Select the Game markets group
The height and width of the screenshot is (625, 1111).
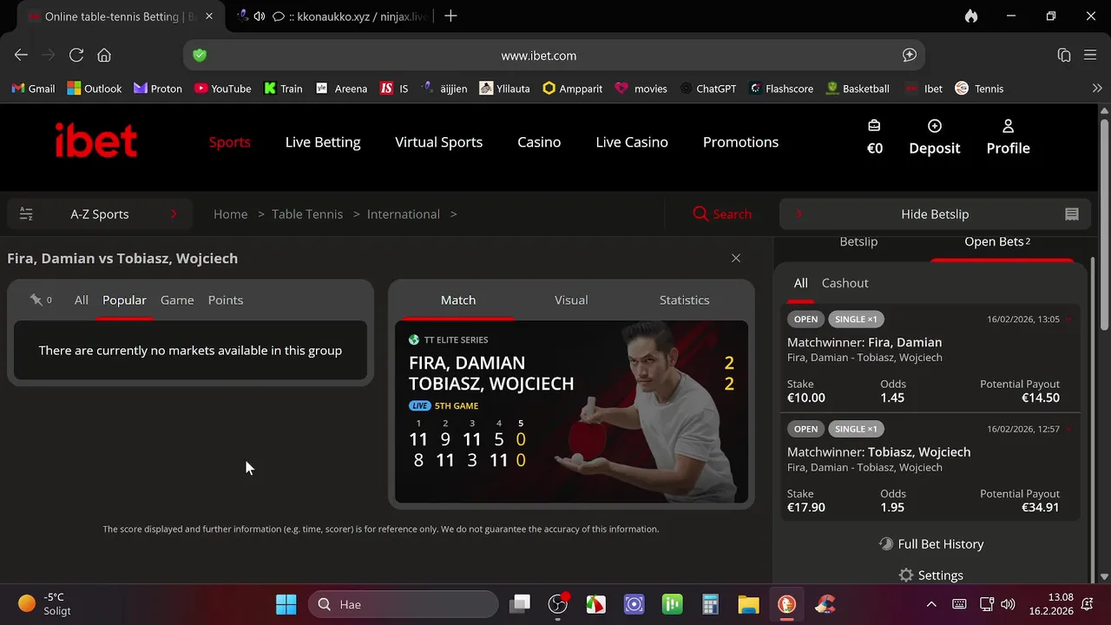[x=177, y=300]
